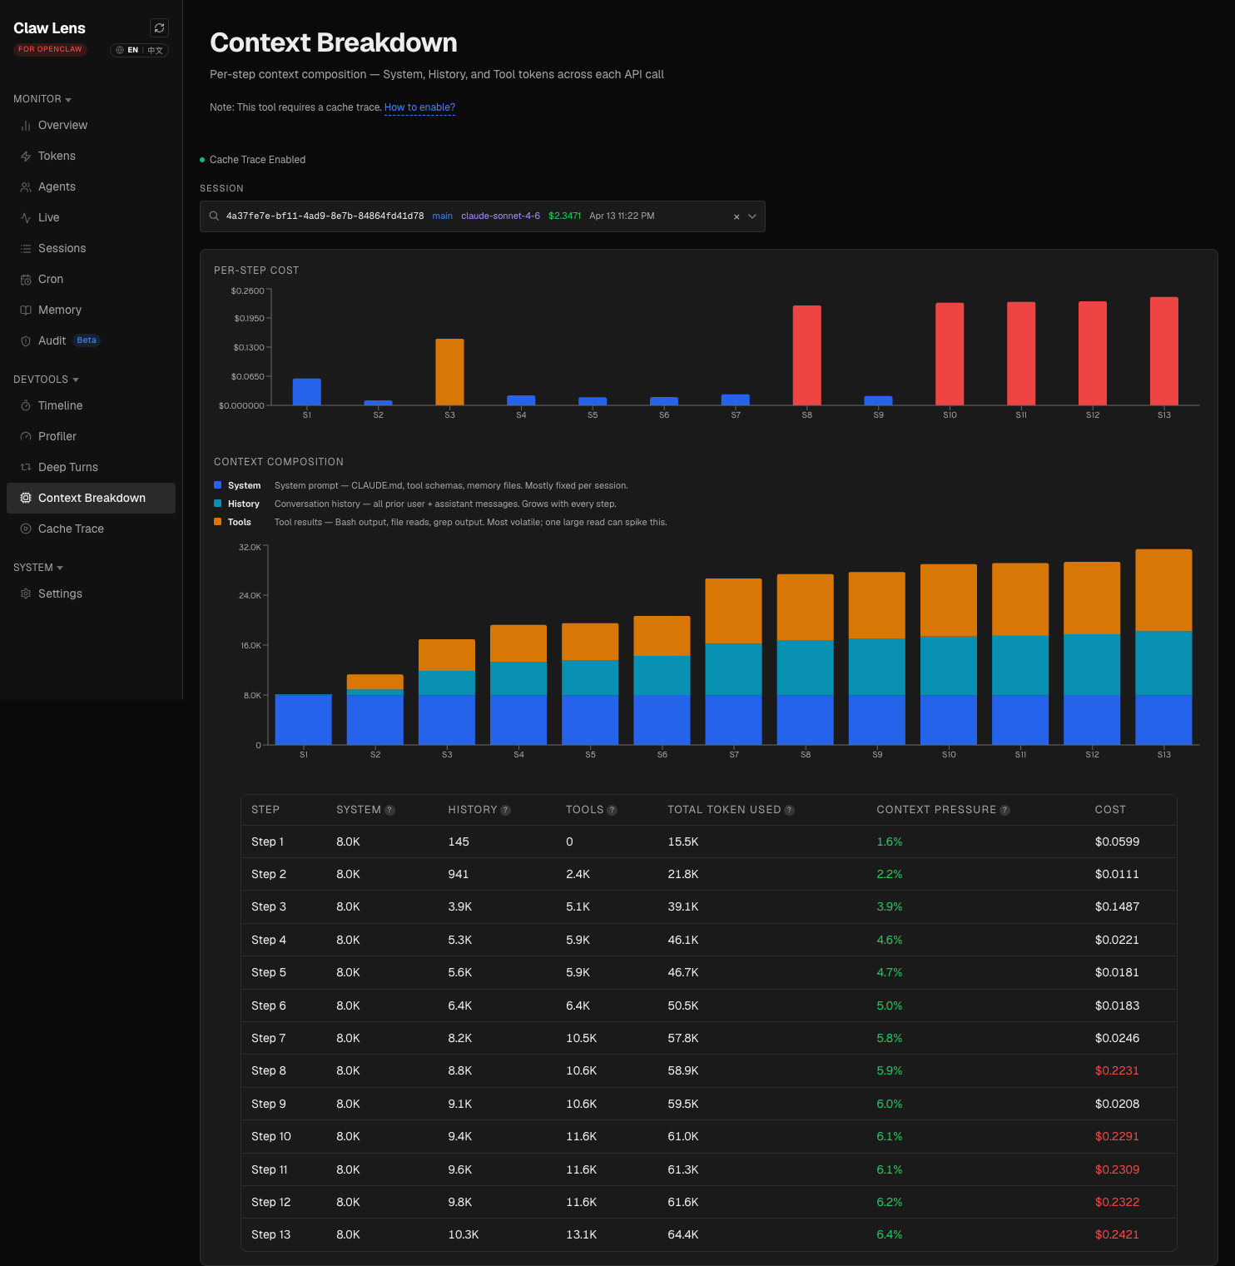Open the Memory page
This screenshot has height=1266, width=1235.
91,310
